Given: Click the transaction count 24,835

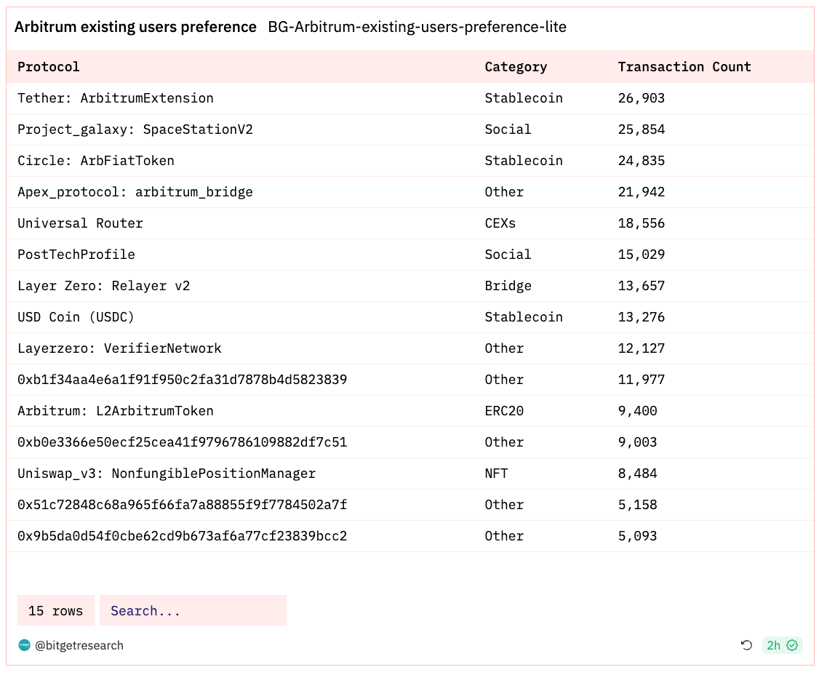Looking at the screenshot, I should pos(642,161).
